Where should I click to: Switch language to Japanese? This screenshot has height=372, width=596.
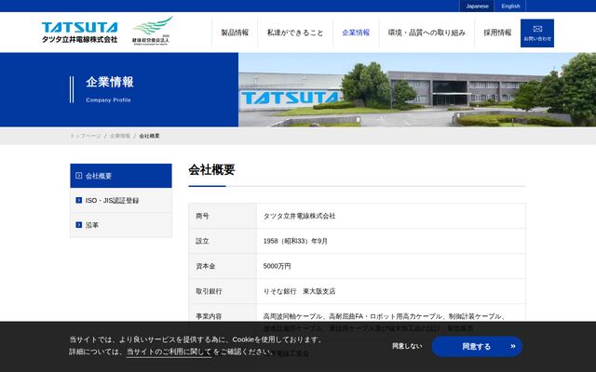click(477, 7)
